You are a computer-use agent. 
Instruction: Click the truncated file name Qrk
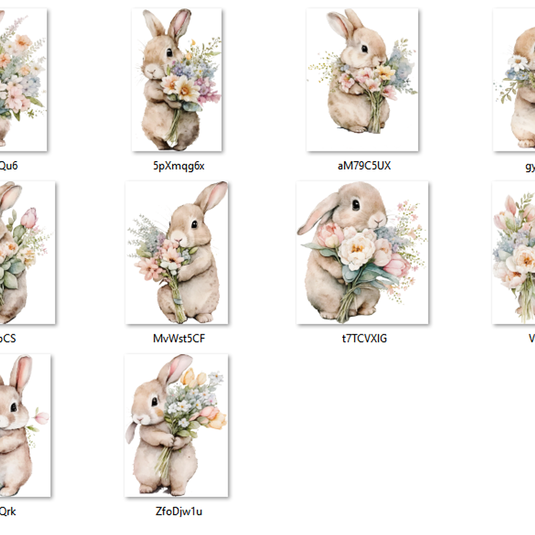pos(8,511)
